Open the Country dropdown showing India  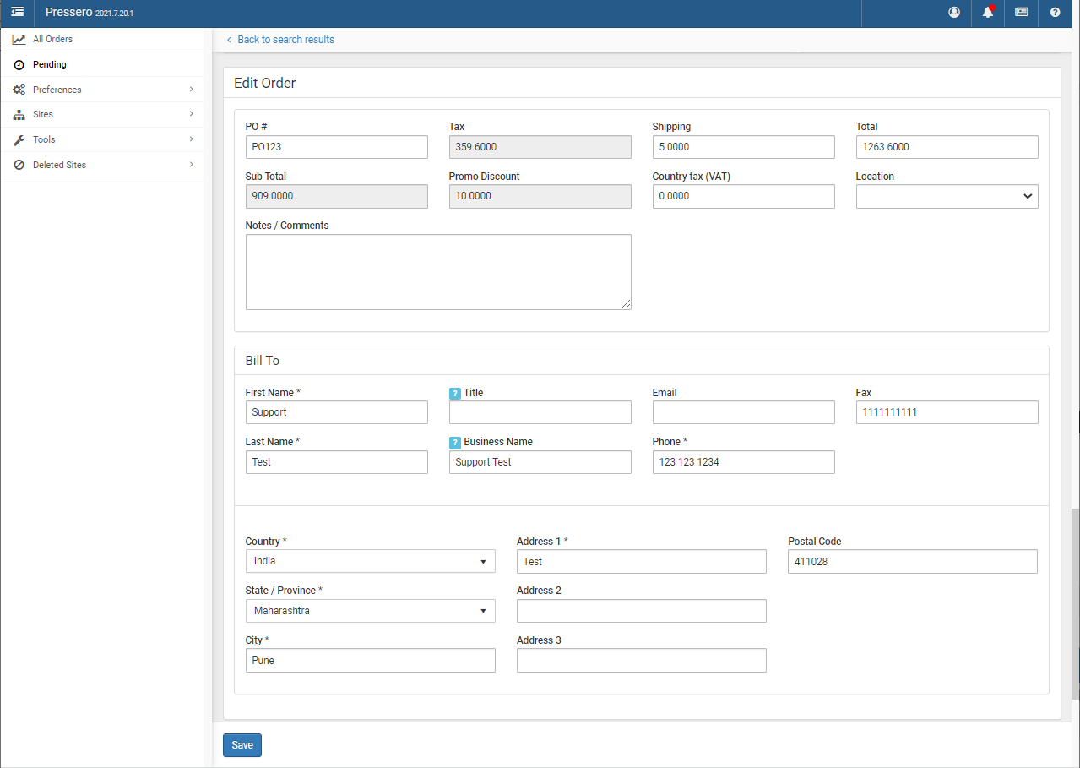(x=370, y=561)
